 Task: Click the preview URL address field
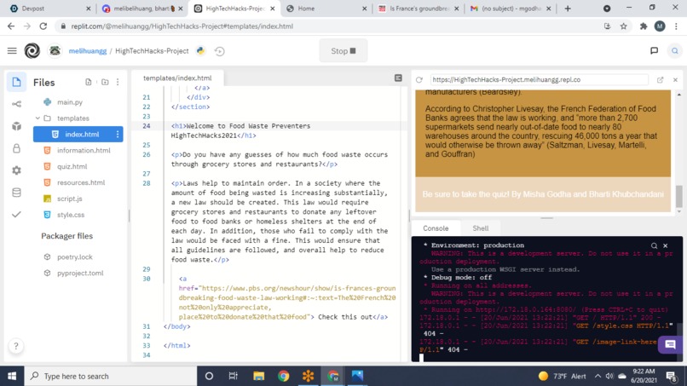[x=539, y=80]
